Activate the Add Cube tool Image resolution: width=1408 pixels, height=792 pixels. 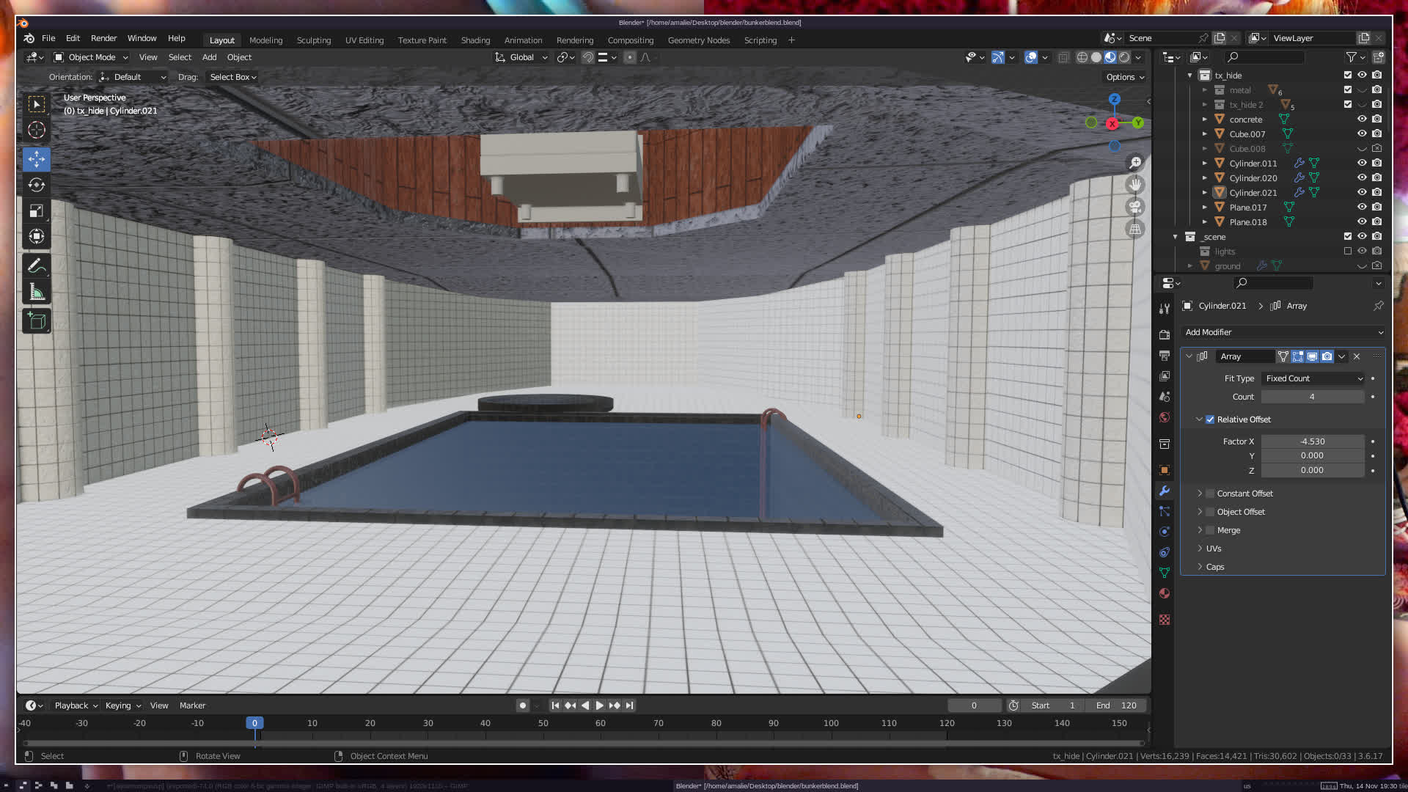click(37, 320)
